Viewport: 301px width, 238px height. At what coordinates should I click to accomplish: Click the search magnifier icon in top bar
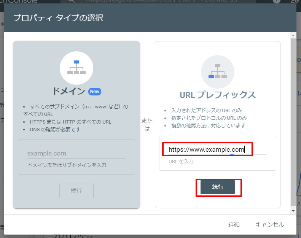click(x=71, y=2)
